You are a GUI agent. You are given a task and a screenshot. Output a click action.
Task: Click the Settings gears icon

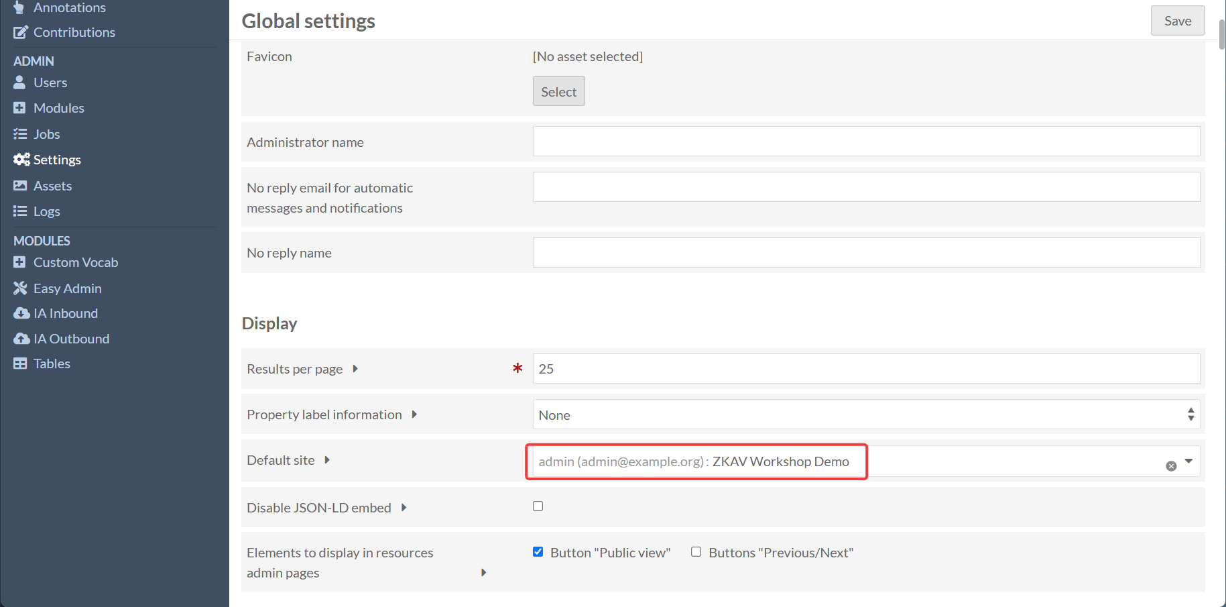[x=21, y=160]
